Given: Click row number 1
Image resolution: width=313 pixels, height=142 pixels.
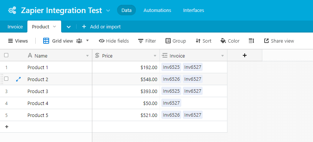Looking at the screenshot, I should (x=6, y=68).
